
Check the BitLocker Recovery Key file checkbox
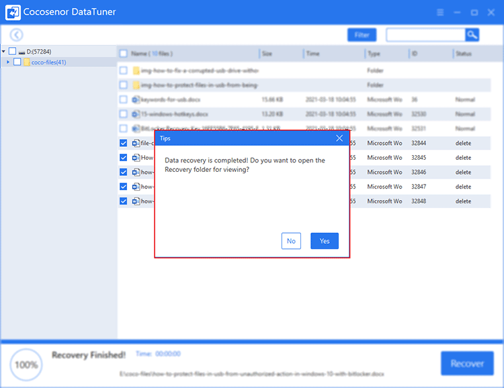(x=124, y=128)
